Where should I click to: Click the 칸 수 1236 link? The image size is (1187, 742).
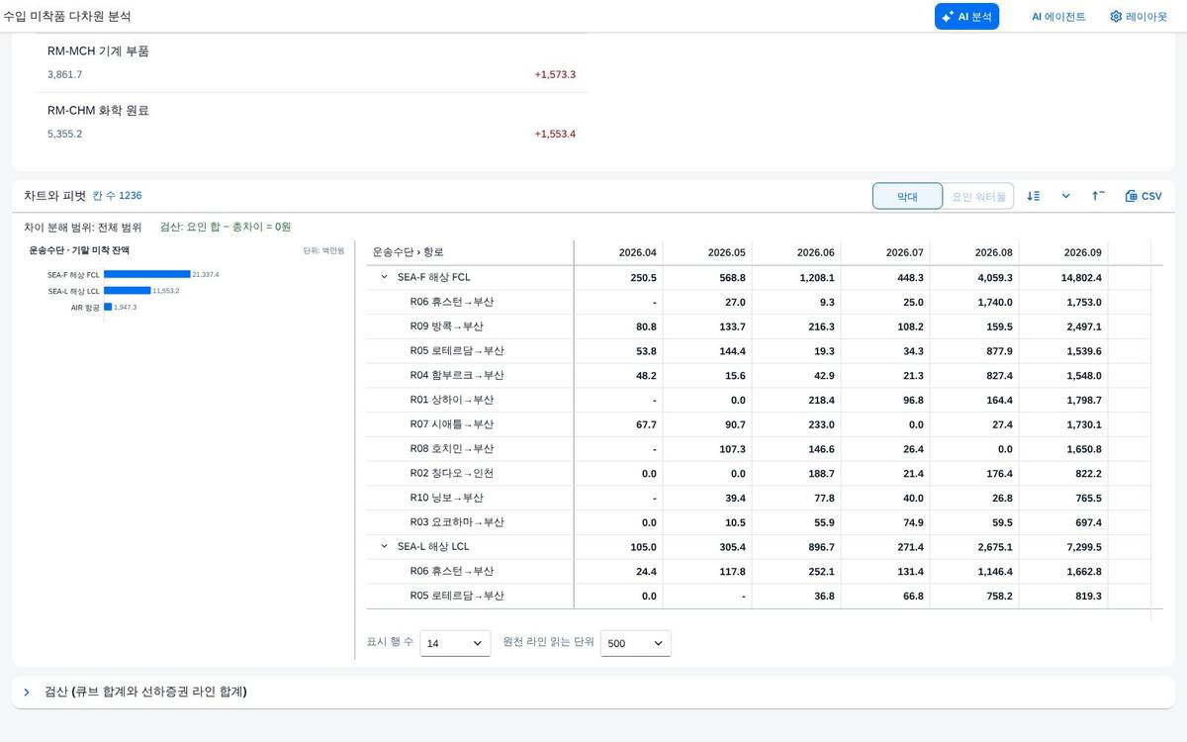(x=117, y=196)
